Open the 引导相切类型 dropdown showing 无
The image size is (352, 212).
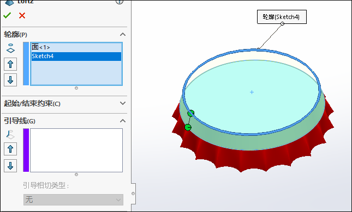(74, 199)
